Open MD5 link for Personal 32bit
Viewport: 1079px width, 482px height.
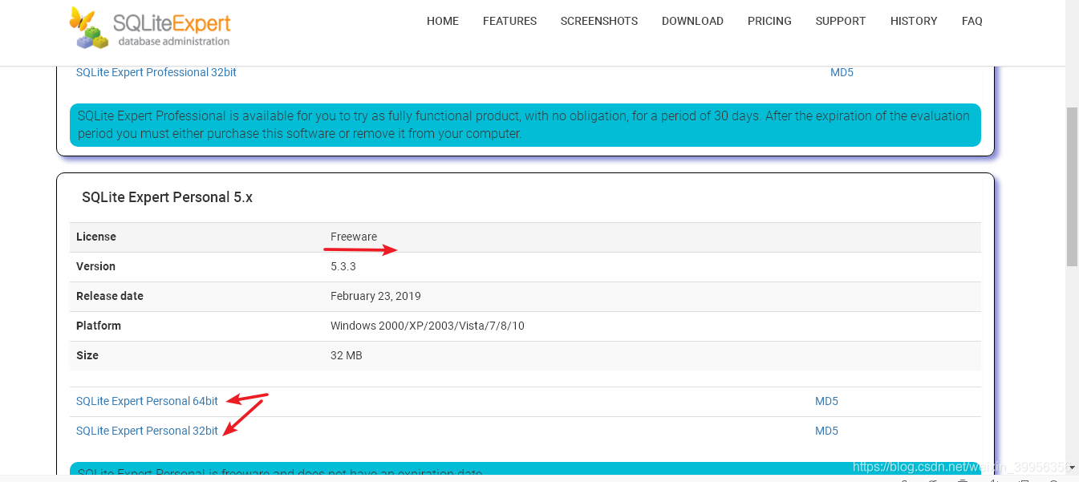pyautogui.click(x=826, y=431)
